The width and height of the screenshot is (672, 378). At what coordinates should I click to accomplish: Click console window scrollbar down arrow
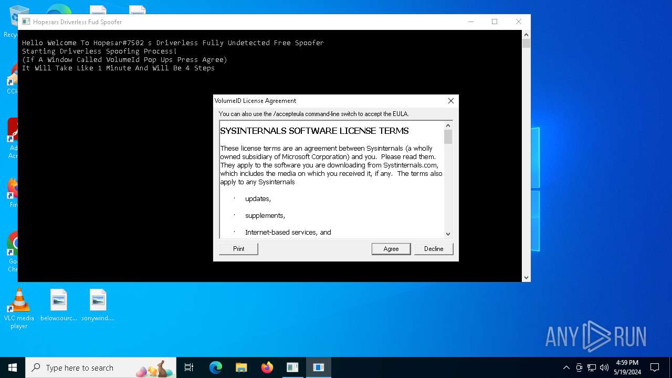[526, 277]
